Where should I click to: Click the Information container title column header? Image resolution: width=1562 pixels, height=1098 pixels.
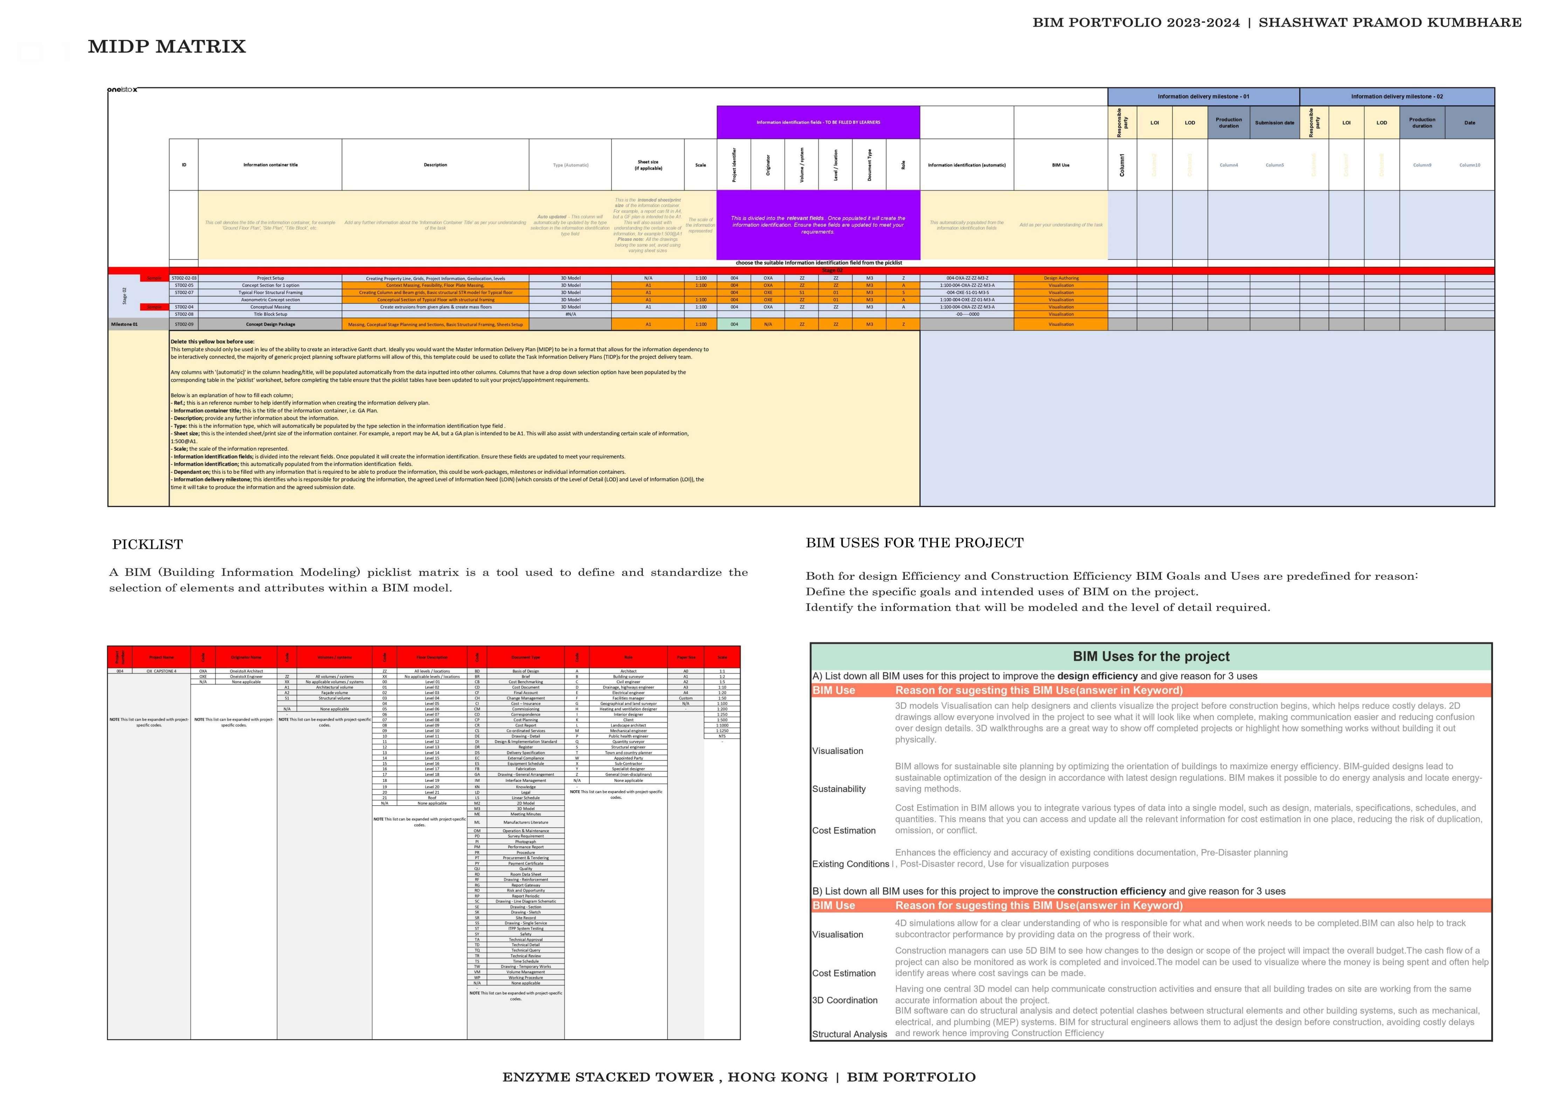[270, 165]
